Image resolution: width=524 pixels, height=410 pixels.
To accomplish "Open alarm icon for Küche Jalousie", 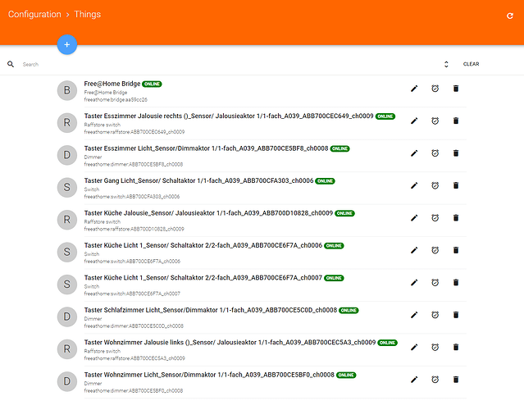I will tap(435, 218).
